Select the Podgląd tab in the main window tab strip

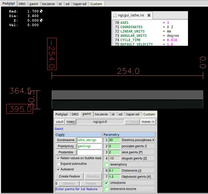(x=9, y=4)
